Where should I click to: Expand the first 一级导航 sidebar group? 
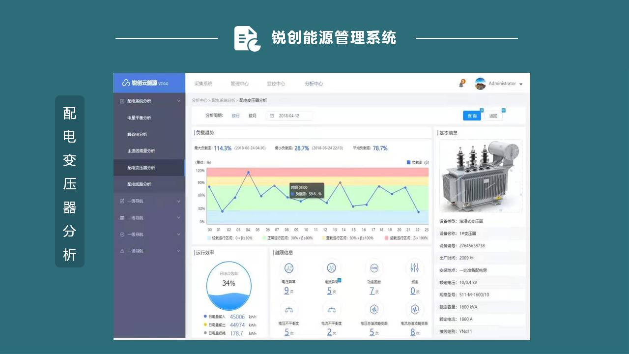pyautogui.click(x=178, y=201)
